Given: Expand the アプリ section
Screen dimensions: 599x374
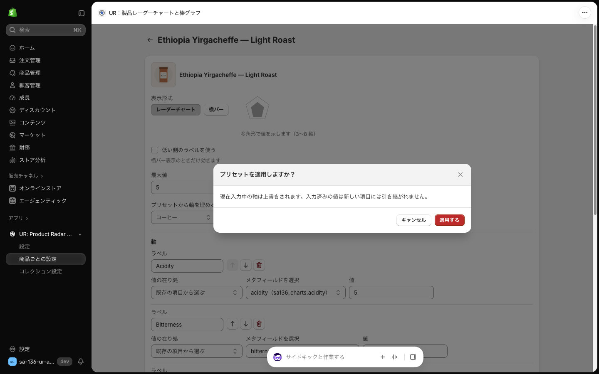Looking at the screenshot, I should click(18, 218).
